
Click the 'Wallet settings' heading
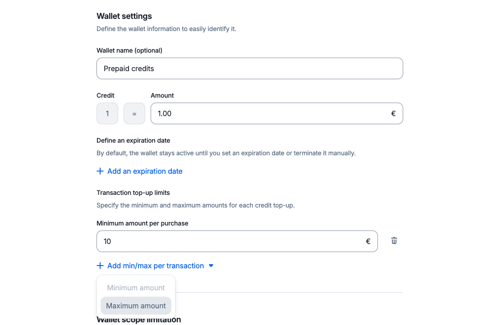124,16
